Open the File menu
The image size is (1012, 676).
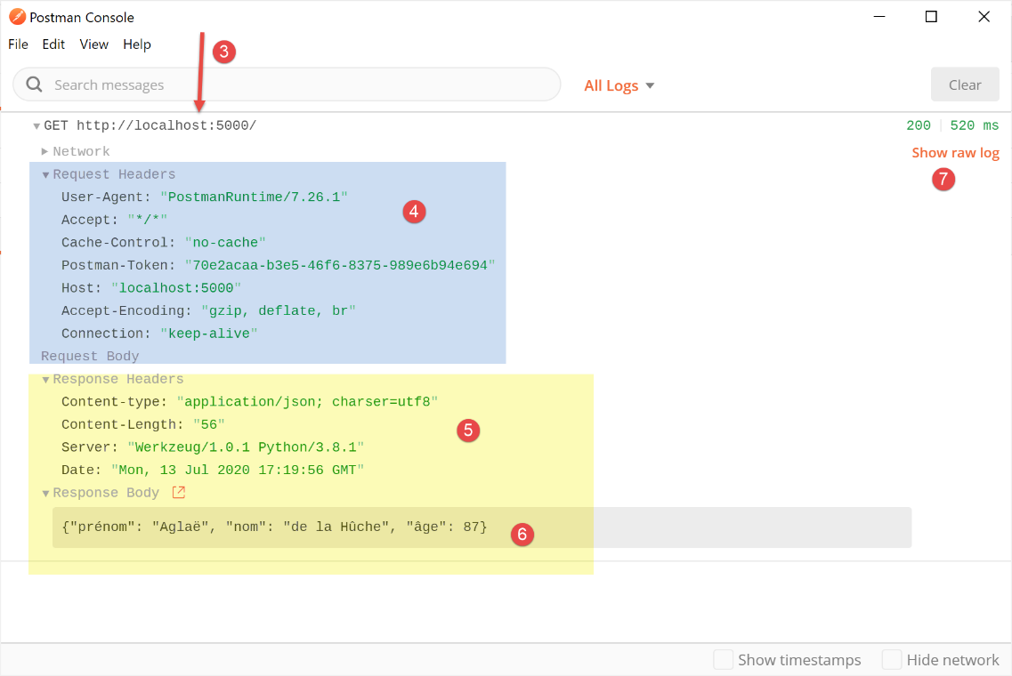[x=18, y=44]
